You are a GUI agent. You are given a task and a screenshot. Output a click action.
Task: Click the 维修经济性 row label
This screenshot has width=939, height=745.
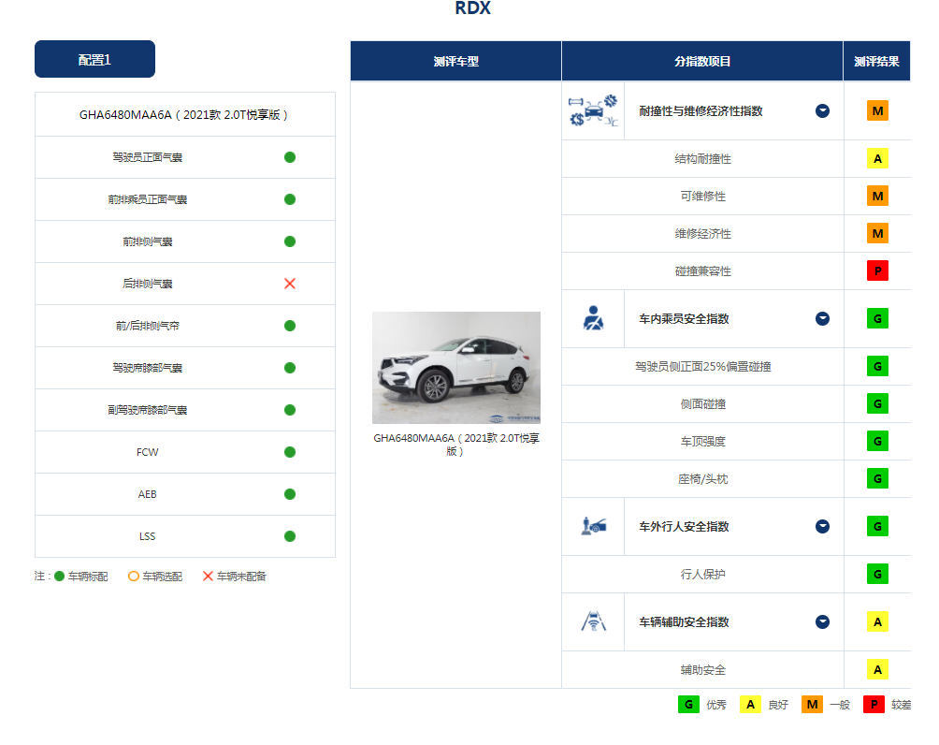[703, 234]
